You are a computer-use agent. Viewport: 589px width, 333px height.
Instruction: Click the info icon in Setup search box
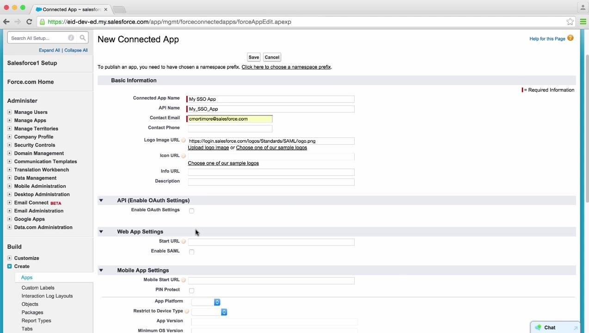point(71,38)
